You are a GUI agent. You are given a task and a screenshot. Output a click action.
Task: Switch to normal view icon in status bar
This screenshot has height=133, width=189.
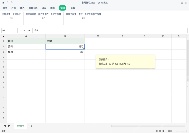click(157, 131)
